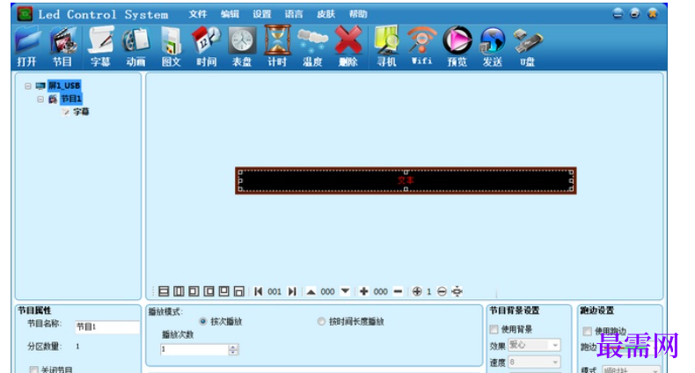Open the 效果 effect dropdown
The height and width of the screenshot is (373, 695).
click(534, 345)
